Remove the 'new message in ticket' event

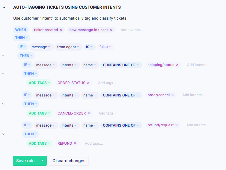pyautogui.click(x=111, y=30)
